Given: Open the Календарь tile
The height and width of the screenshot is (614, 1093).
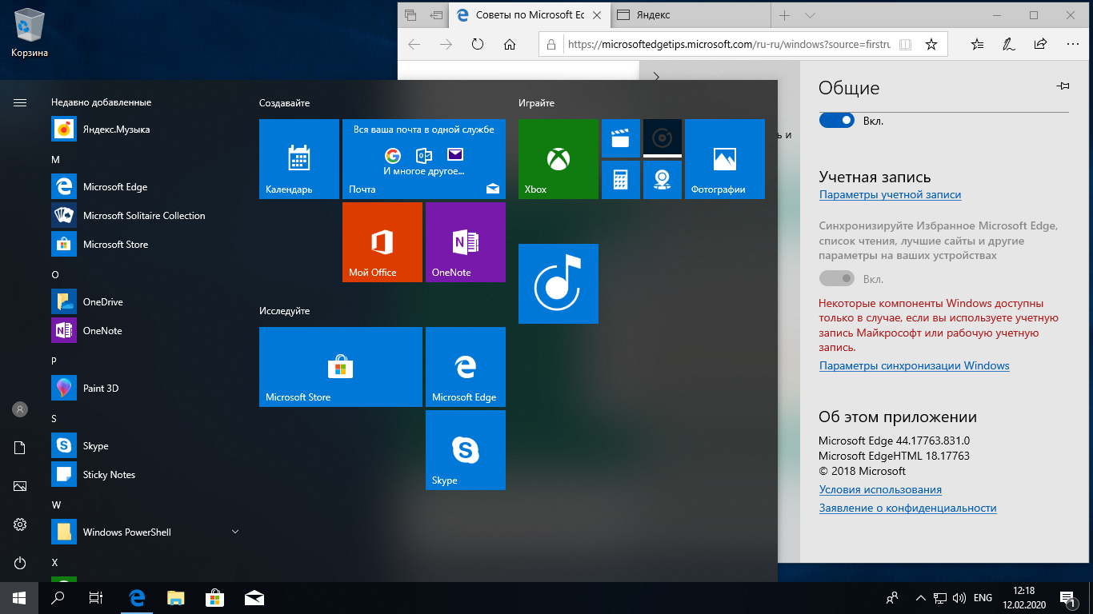Looking at the screenshot, I should tap(299, 159).
